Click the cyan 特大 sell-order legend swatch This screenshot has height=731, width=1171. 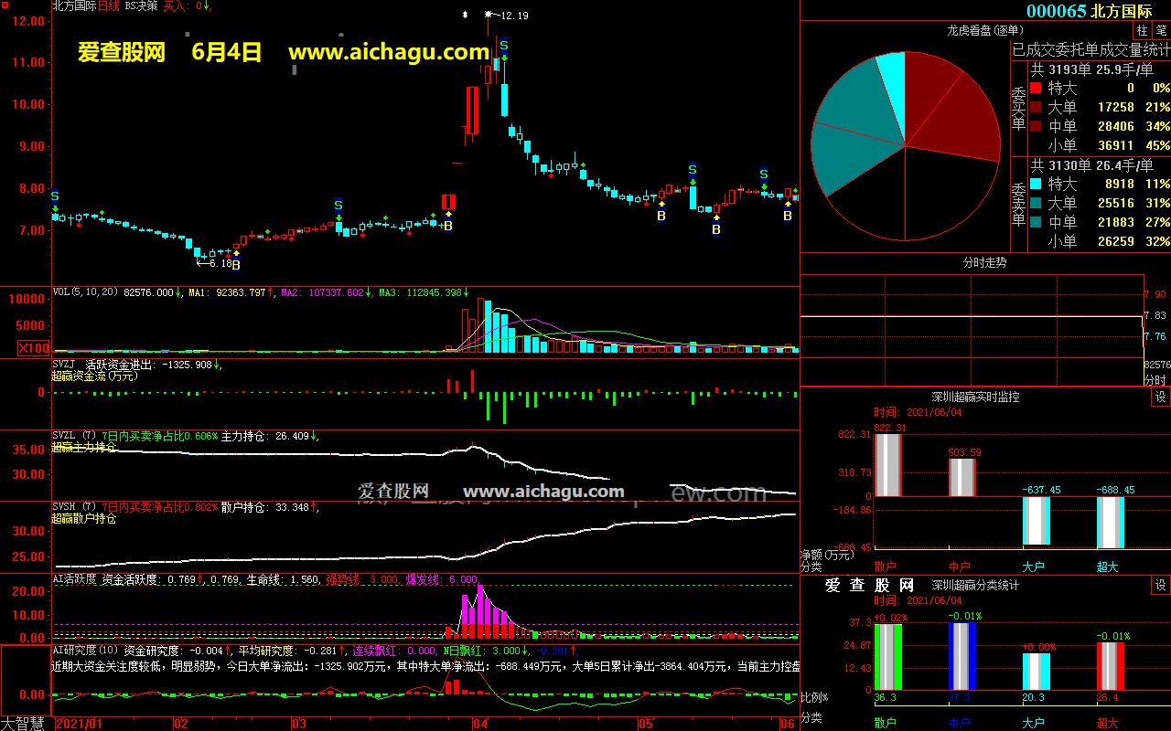tap(1035, 184)
